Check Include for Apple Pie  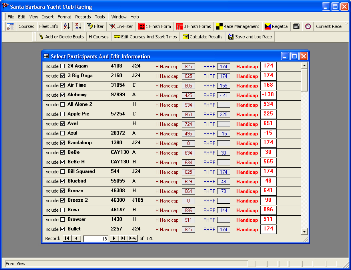tap(63, 114)
